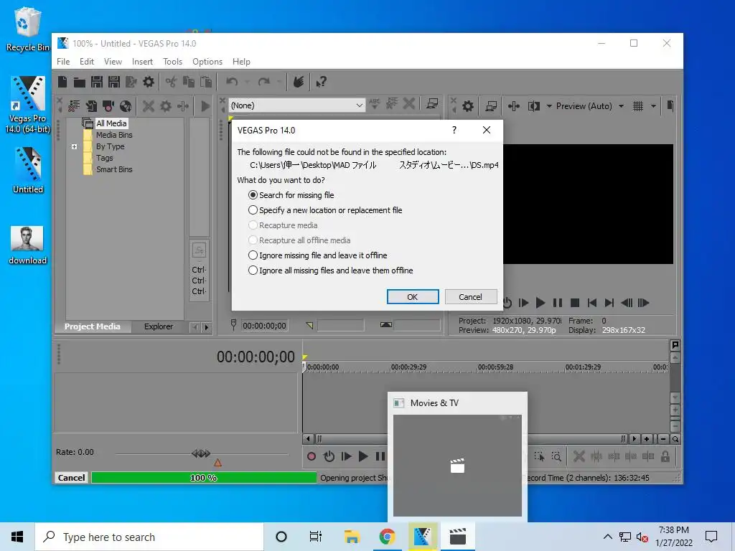Click the Copy icon in toolbar

[189, 82]
